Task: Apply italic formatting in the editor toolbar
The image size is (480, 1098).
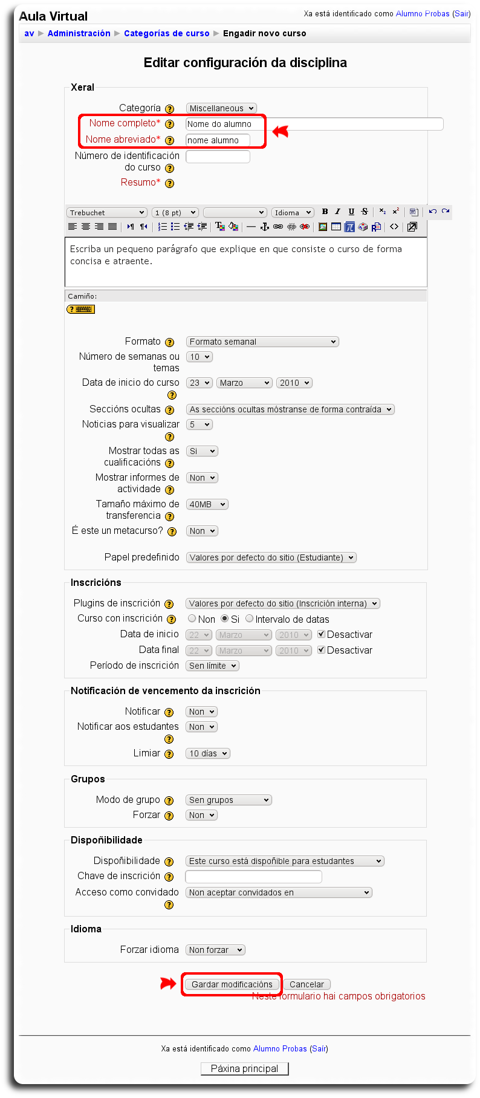Action: coord(337,212)
